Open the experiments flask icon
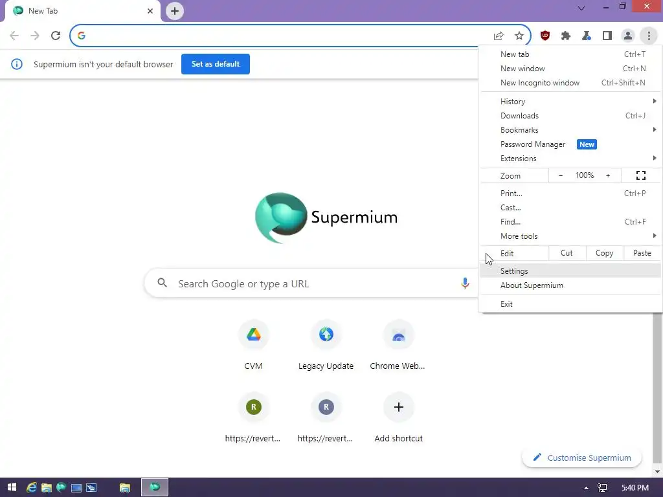This screenshot has height=497, width=663. (587, 36)
